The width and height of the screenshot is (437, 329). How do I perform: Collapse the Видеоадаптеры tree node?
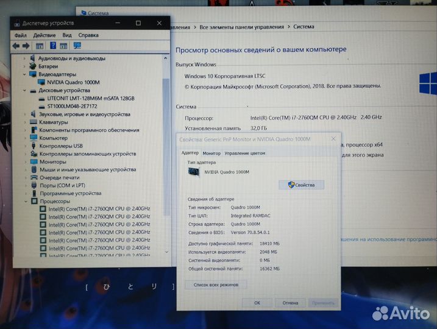click(24, 74)
